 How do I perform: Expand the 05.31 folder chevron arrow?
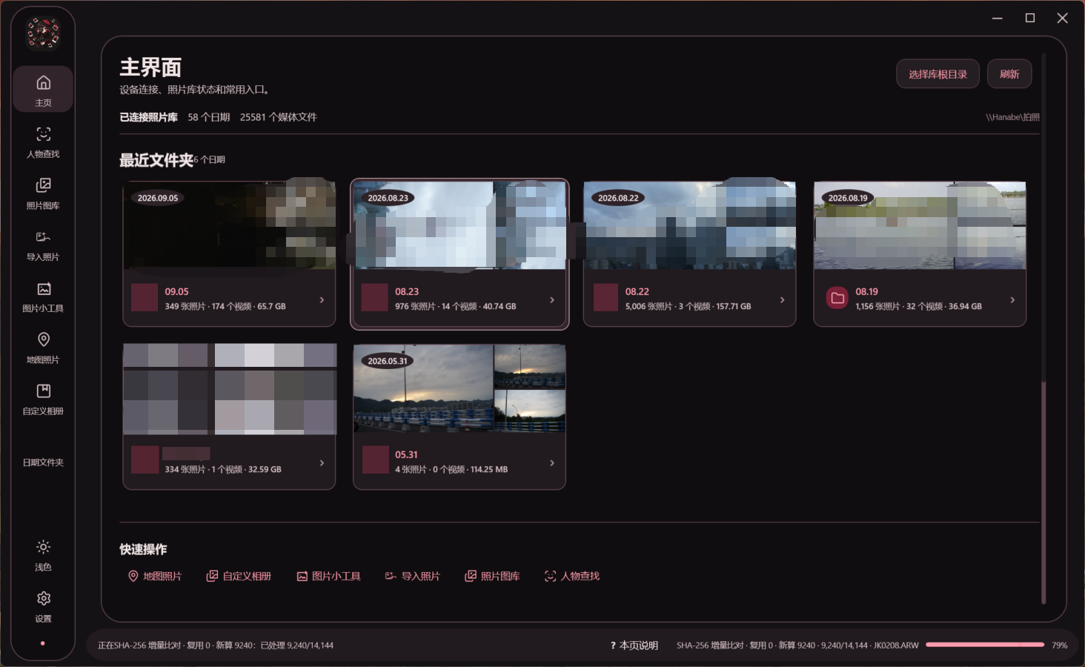click(x=552, y=462)
